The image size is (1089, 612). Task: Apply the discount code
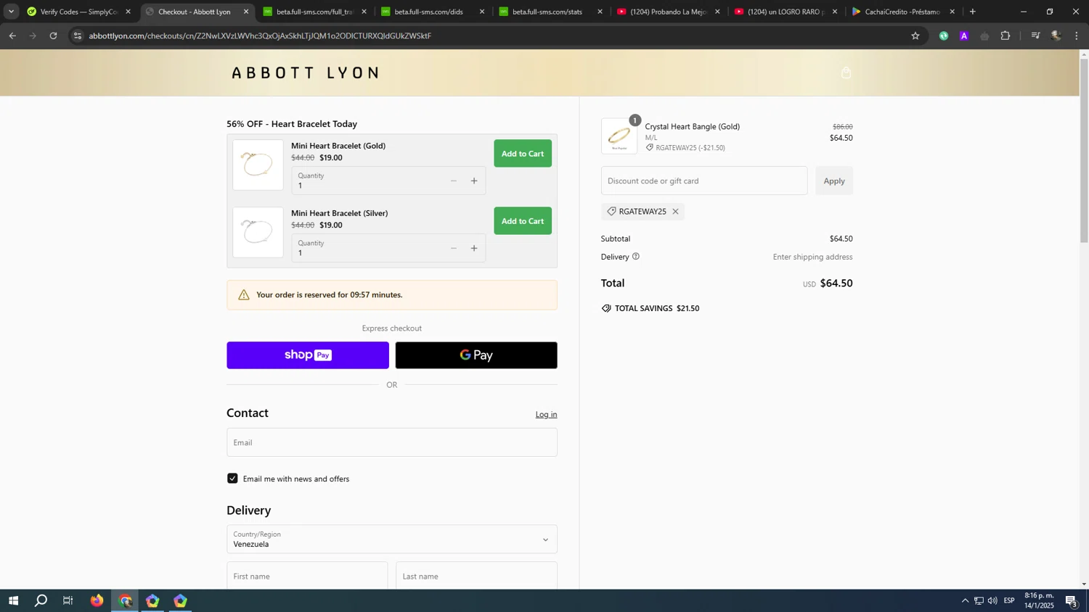point(834,181)
